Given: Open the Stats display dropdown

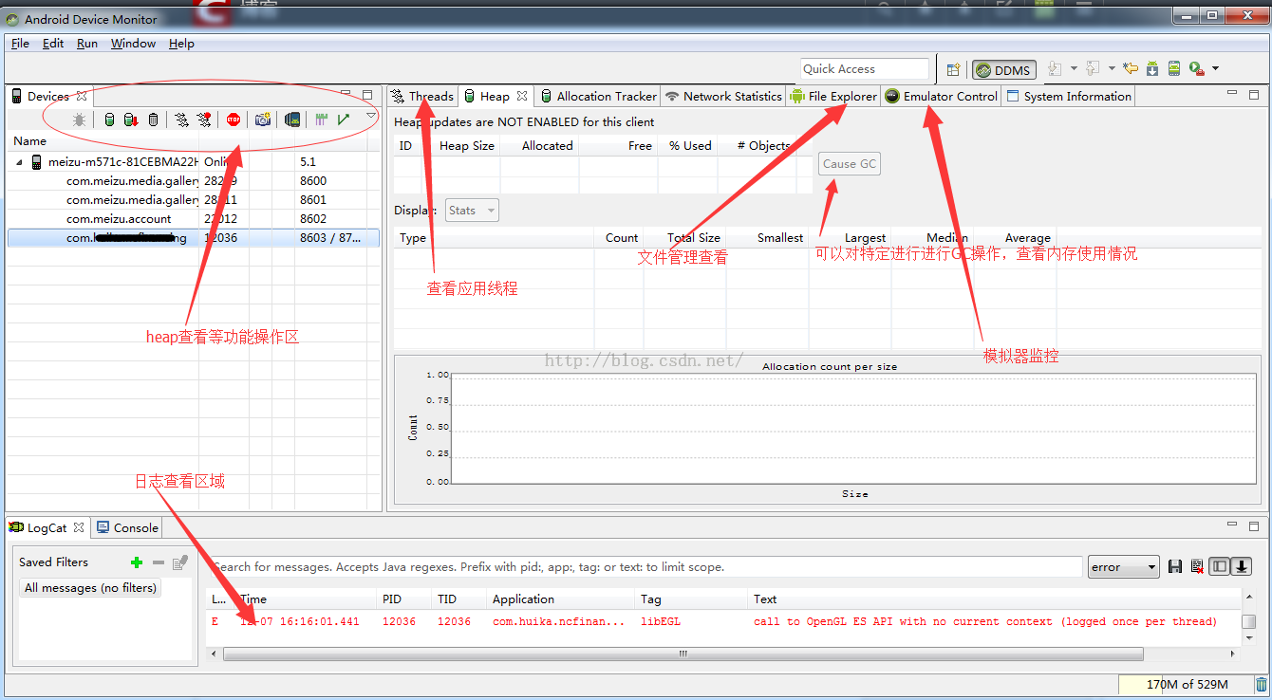Looking at the screenshot, I should (472, 210).
